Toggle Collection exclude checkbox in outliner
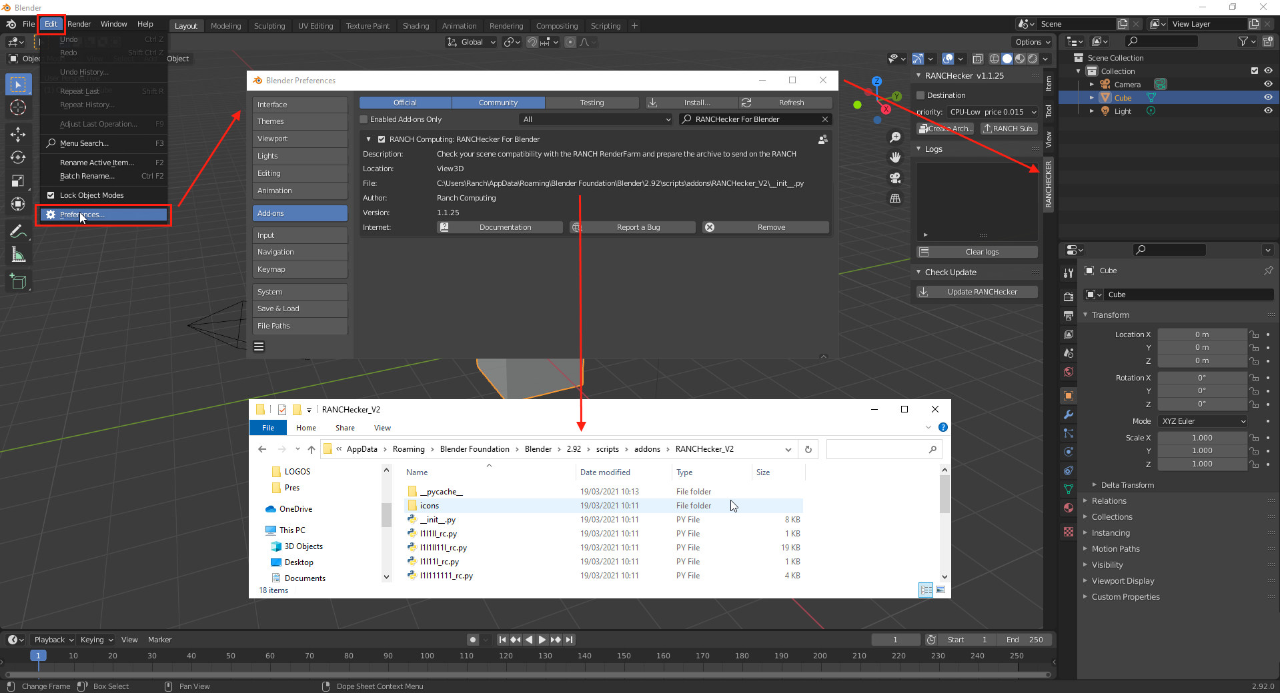Image resolution: width=1280 pixels, height=693 pixels. (x=1255, y=71)
